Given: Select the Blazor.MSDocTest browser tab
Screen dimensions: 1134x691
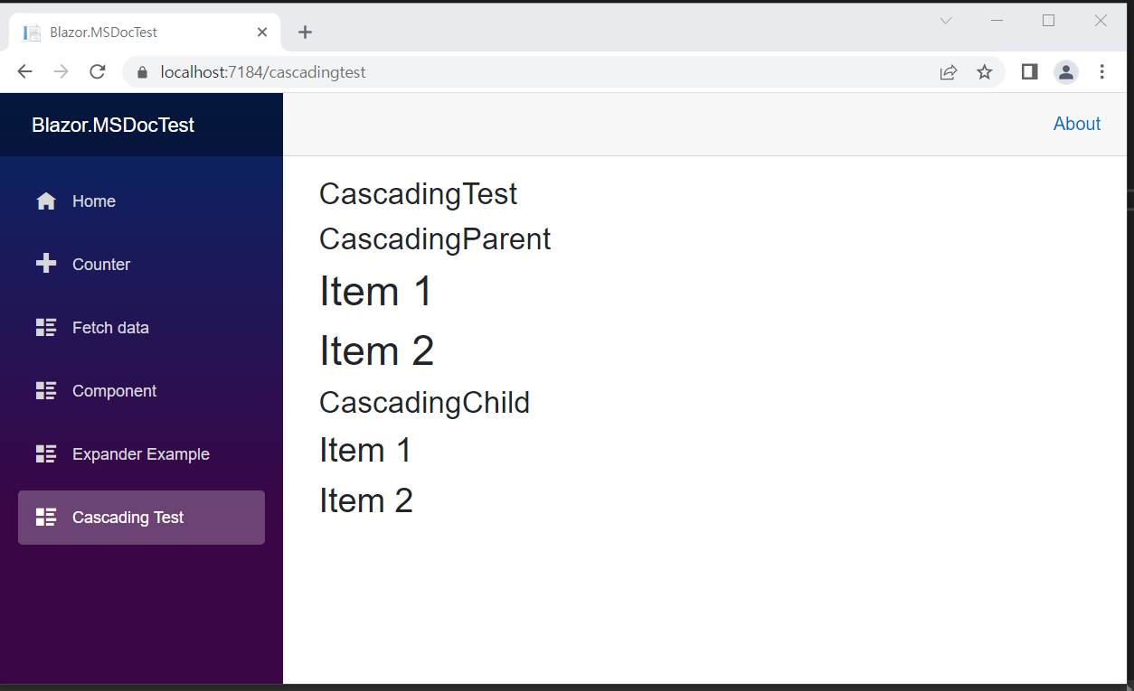Looking at the screenshot, I should 145,33.
